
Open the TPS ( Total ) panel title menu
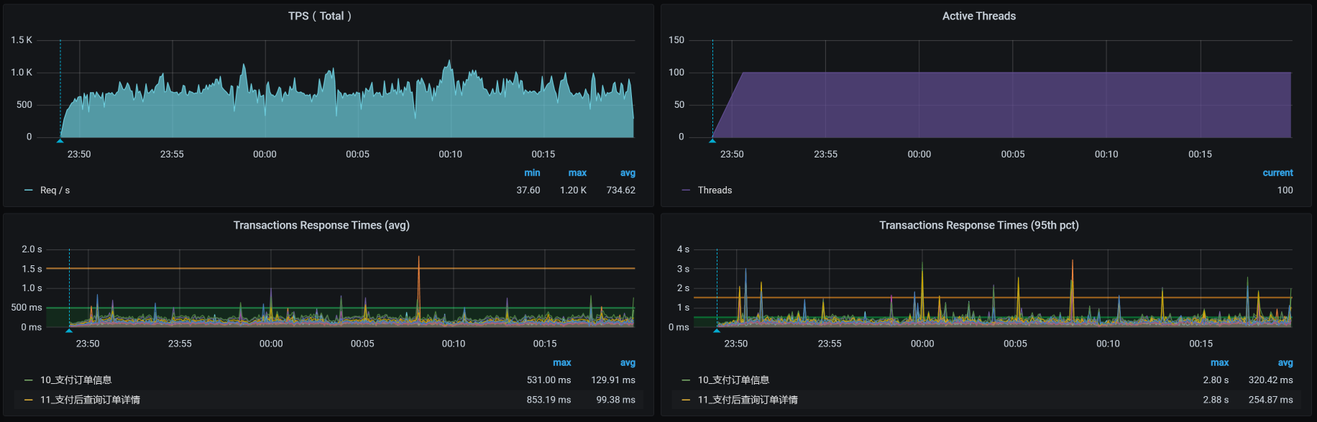tap(320, 16)
